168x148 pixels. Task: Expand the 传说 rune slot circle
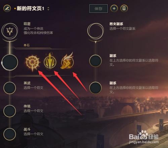click(10, 111)
